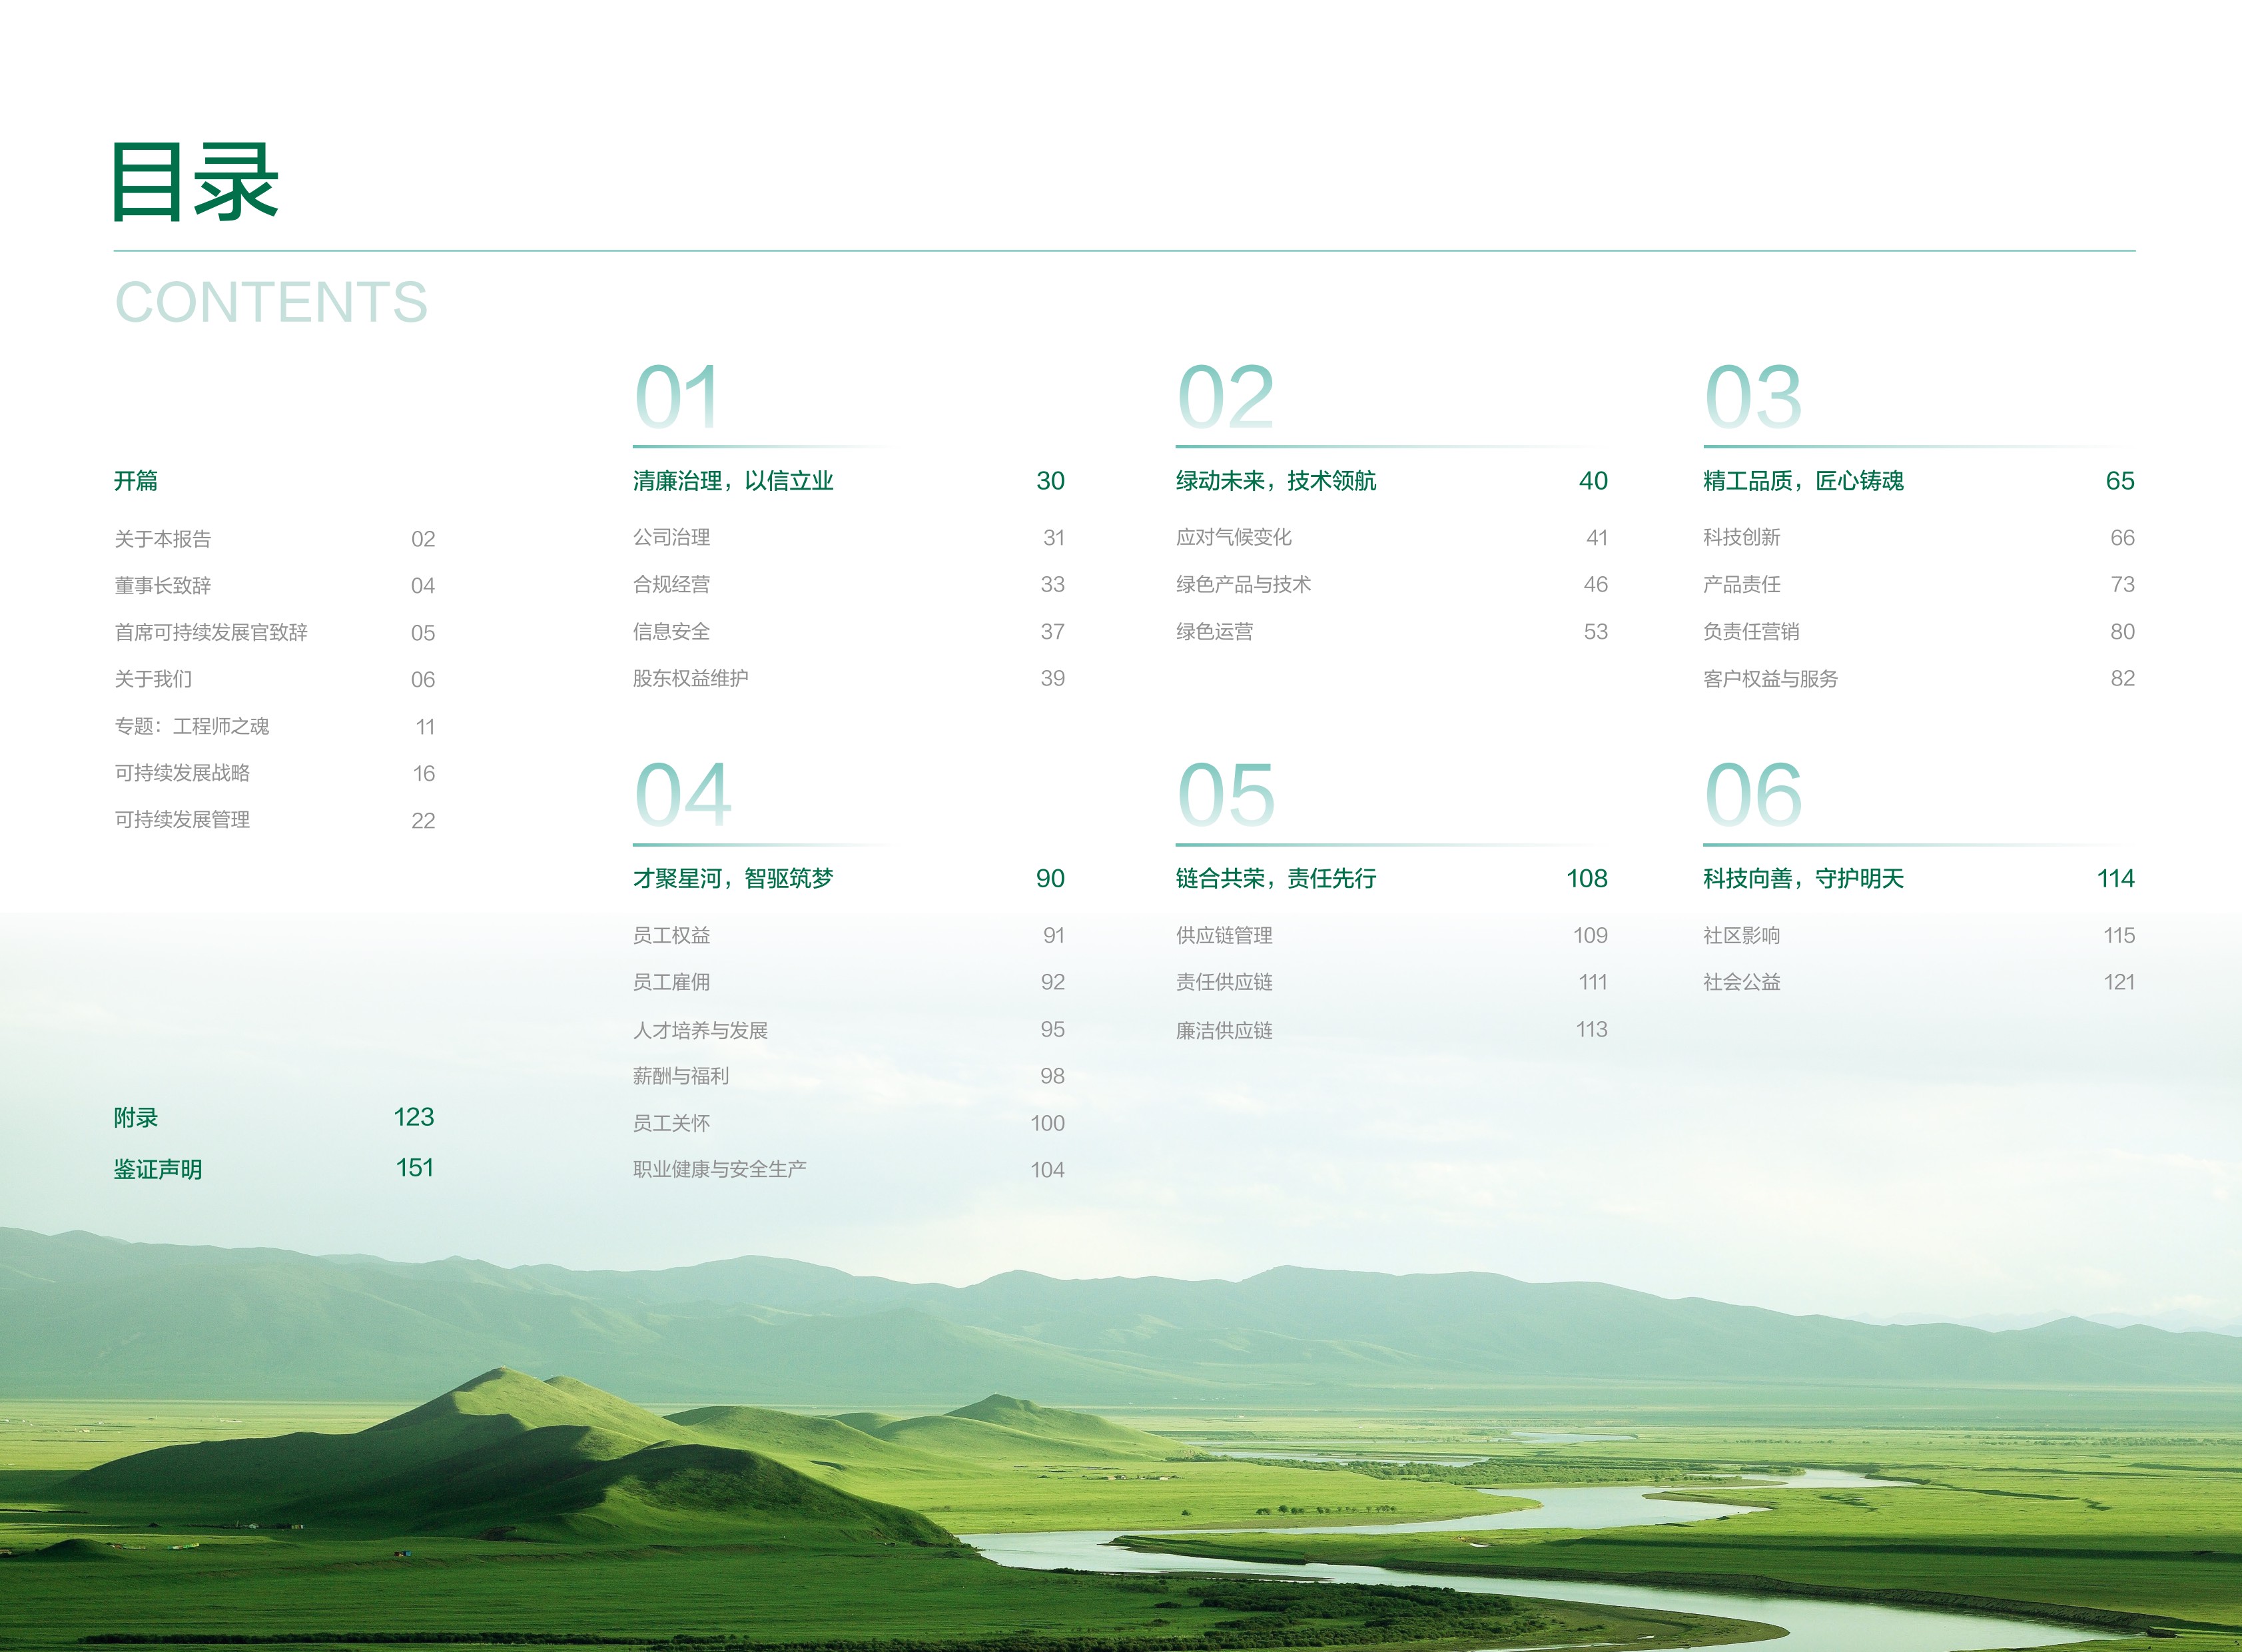Image resolution: width=2242 pixels, height=1652 pixels.
Task: Select the 绿色产品与技术 entry
Action: pyautogui.click(x=1243, y=584)
